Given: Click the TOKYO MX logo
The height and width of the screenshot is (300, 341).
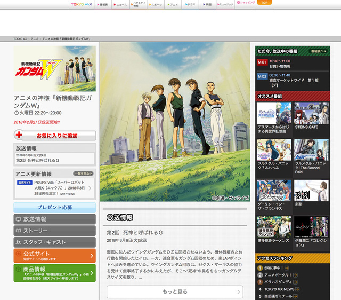Looking at the screenshot, I should (82, 4).
